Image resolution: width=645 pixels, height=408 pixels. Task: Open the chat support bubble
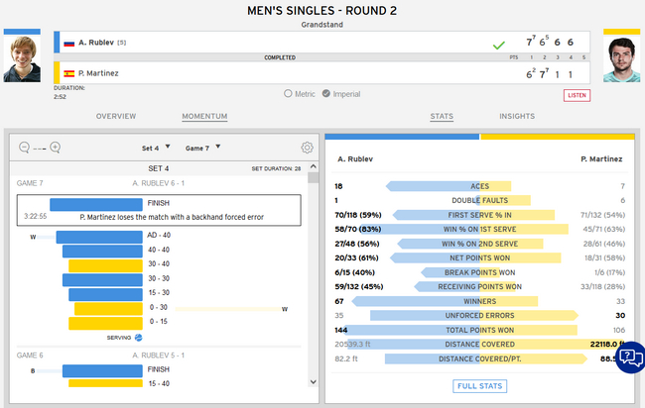(x=630, y=357)
